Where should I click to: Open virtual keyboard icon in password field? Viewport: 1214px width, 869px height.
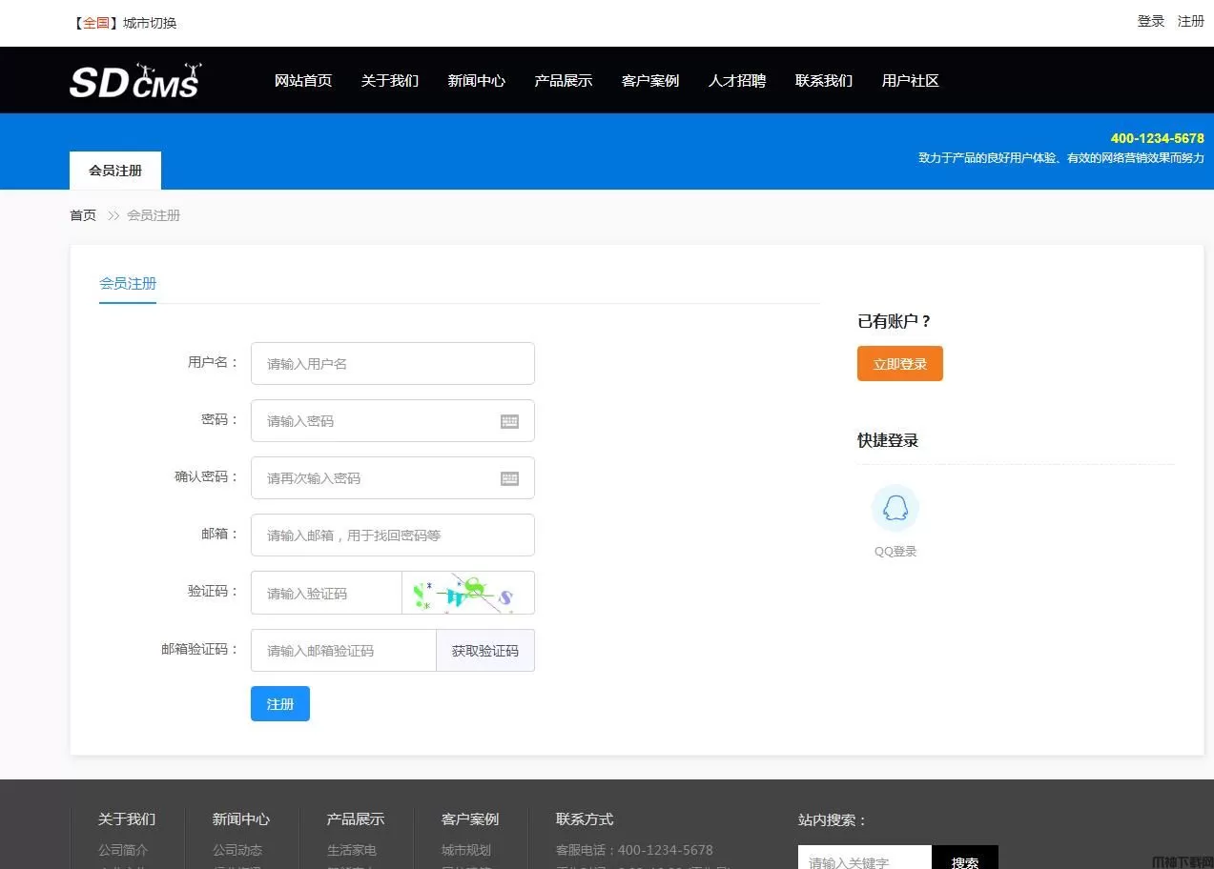[x=509, y=421]
